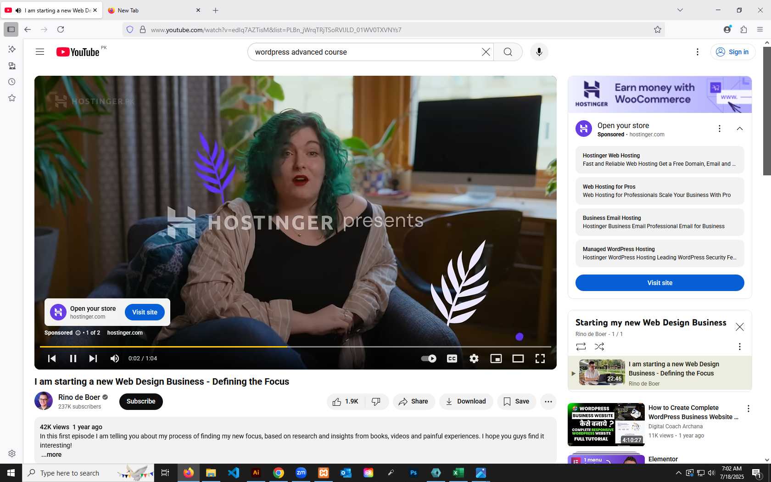Toggle closed captions CC button

(452, 359)
